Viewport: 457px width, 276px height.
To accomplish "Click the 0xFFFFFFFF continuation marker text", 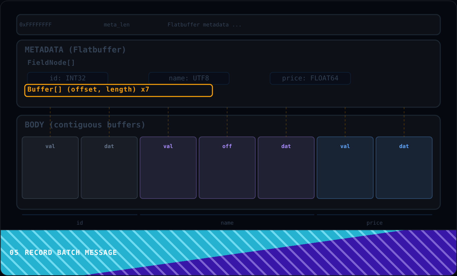I will [36, 25].
